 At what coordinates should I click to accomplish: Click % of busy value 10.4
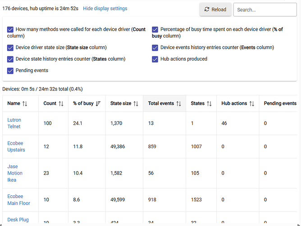[x=78, y=173]
